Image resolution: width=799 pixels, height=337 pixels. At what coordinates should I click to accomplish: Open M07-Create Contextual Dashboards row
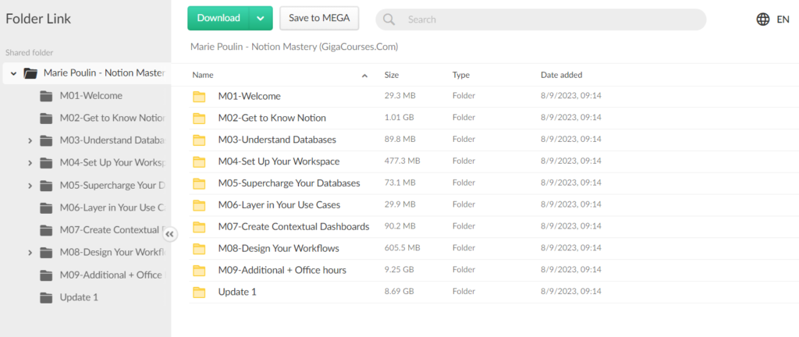tap(293, 227)
